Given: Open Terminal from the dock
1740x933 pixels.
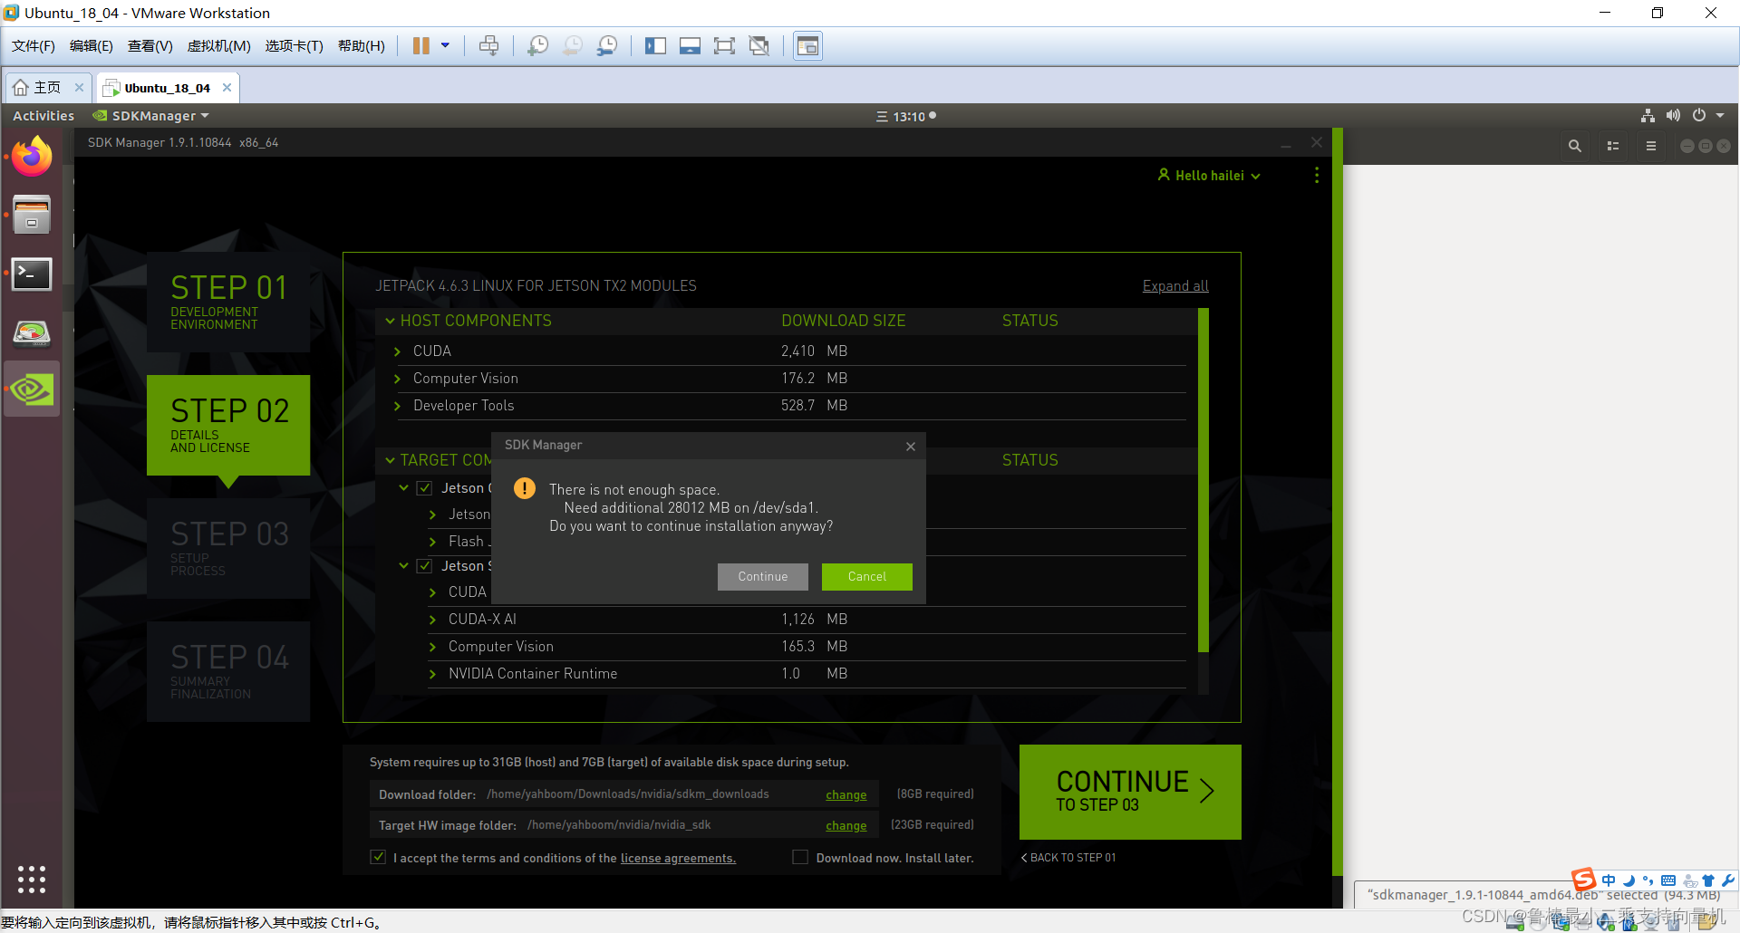Looking at the screenshot, I should click(x=32, y=274).
